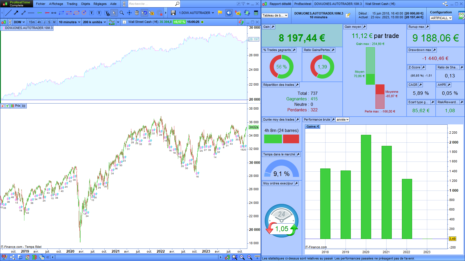Click the chain link icon beside the search field

click(124, 4)
